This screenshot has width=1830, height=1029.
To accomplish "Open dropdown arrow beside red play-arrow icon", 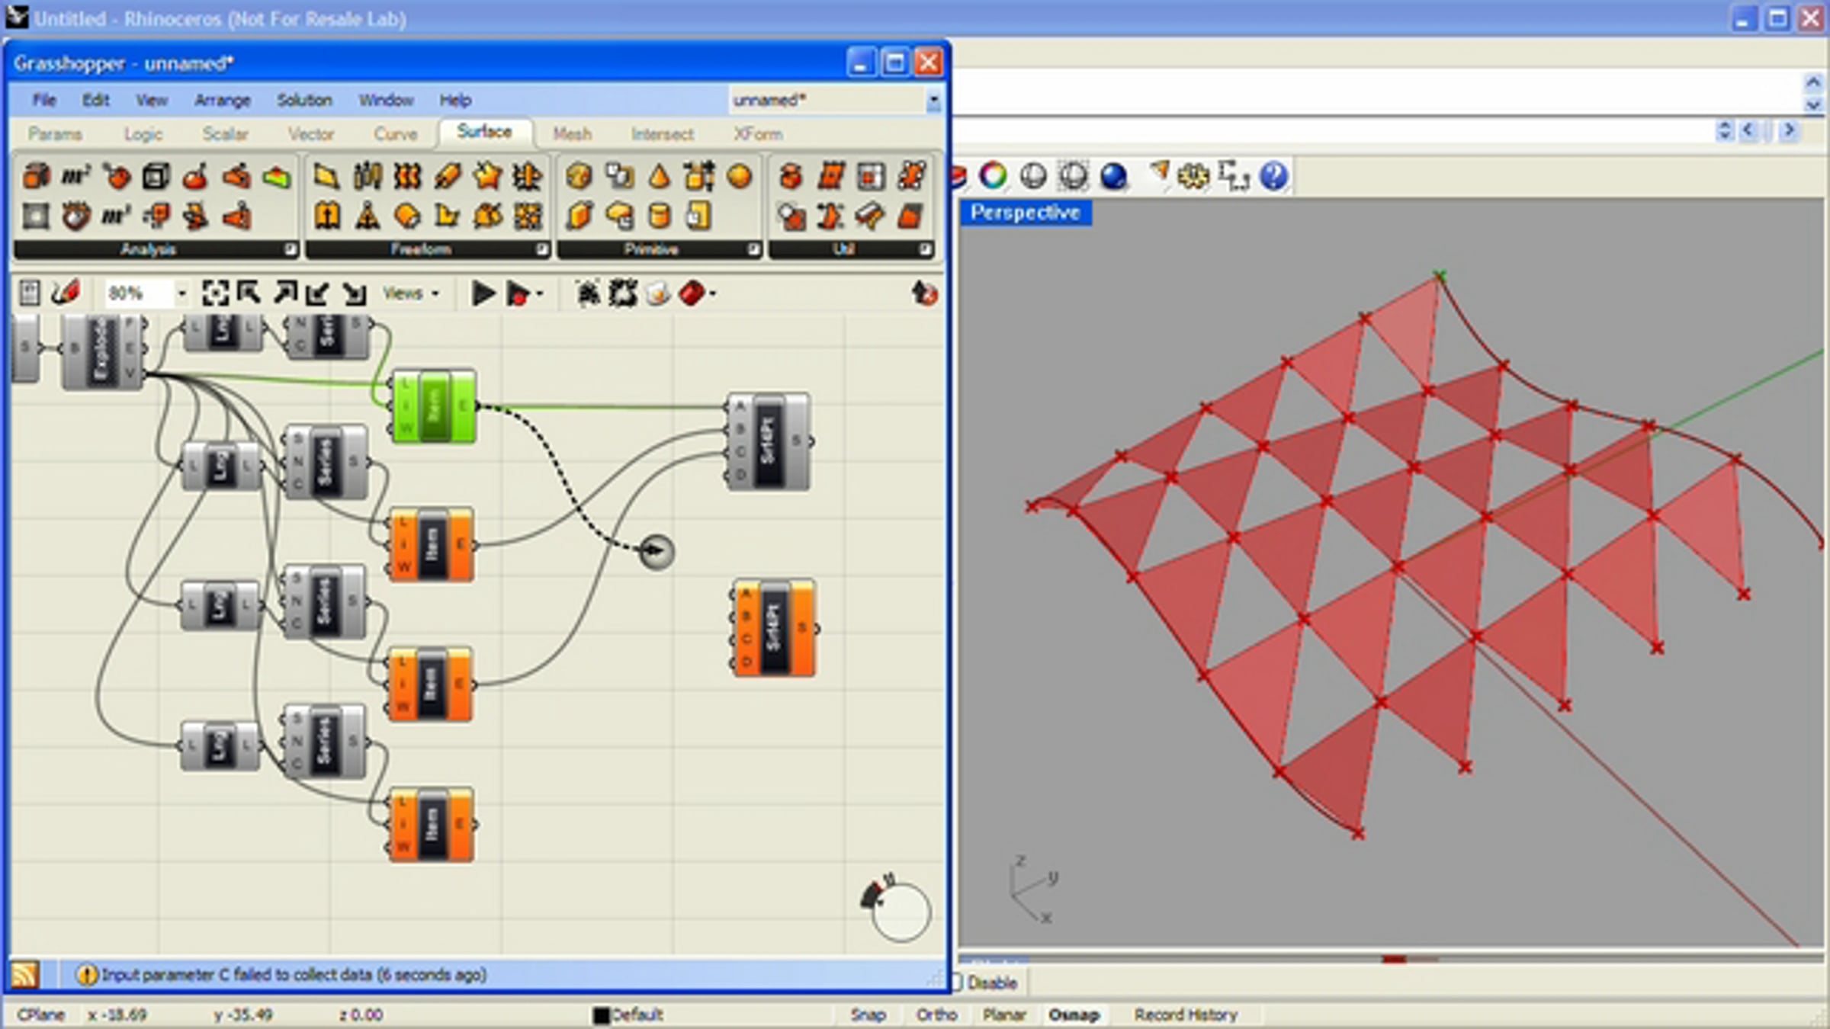I will [540, 293].
